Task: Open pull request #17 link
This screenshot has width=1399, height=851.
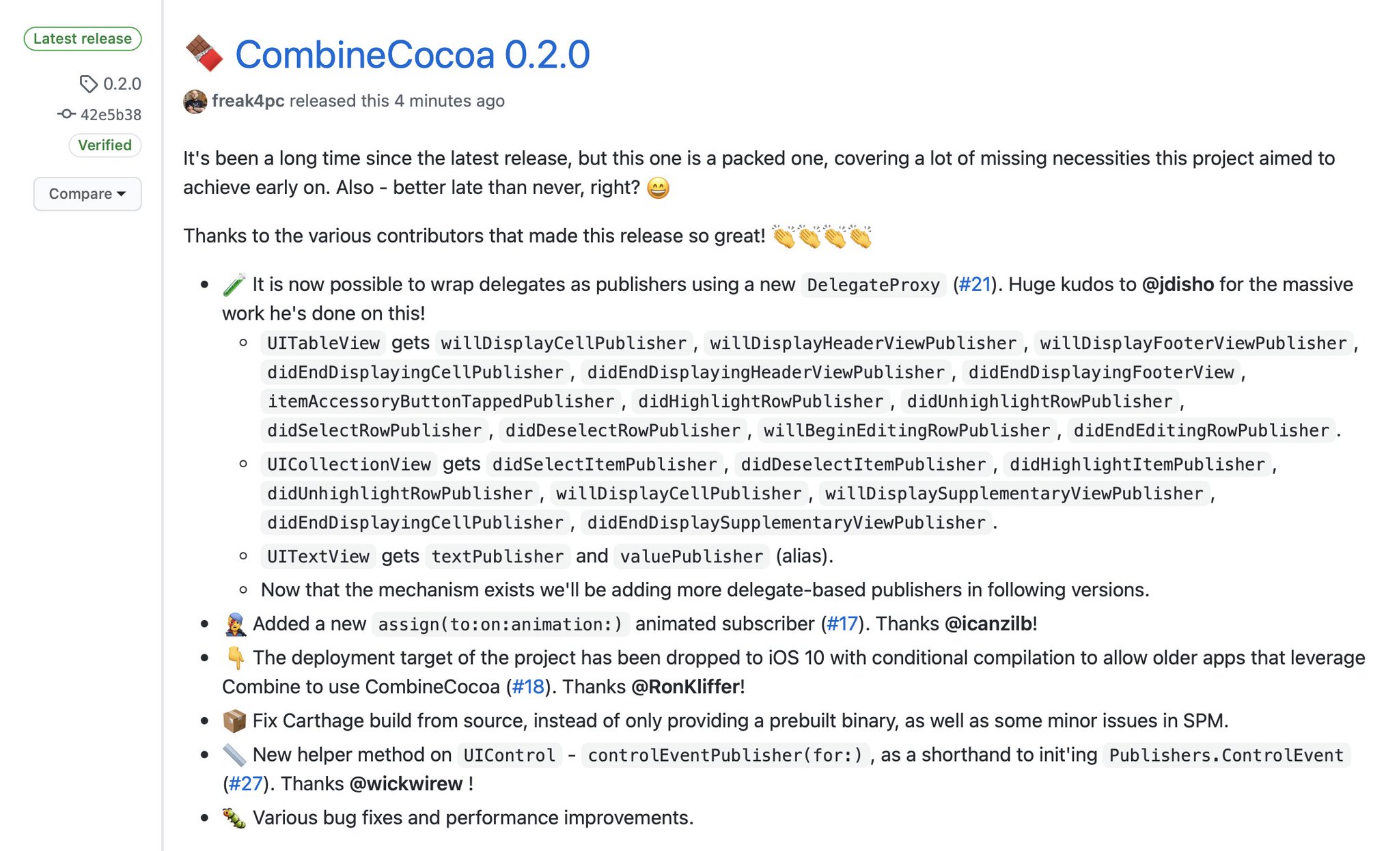Action: [x=842, y=624]
